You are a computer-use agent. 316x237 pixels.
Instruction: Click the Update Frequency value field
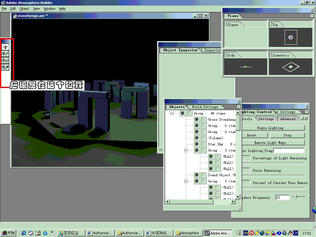click(283, 197)
